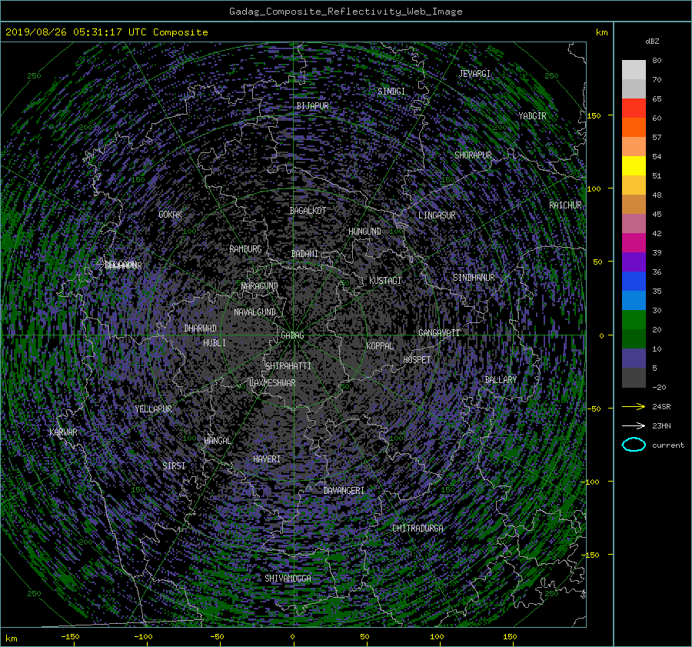Click the yellow 24SR arrow legend icon

point(634,407)
